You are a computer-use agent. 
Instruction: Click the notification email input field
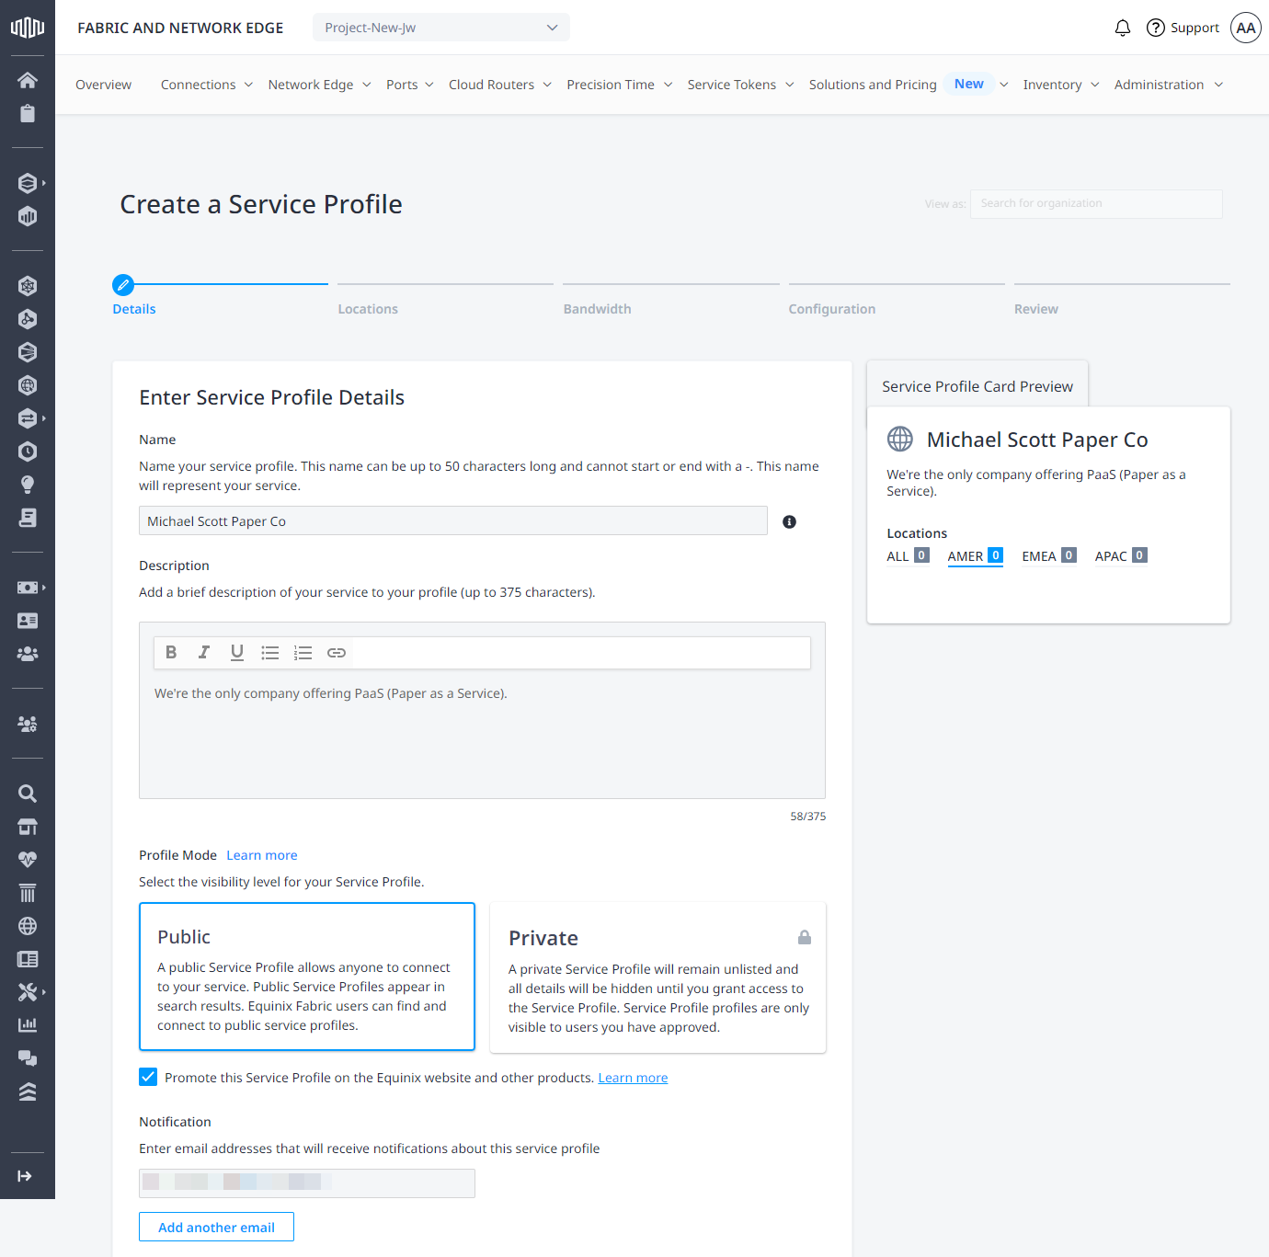click(307, 1183)
